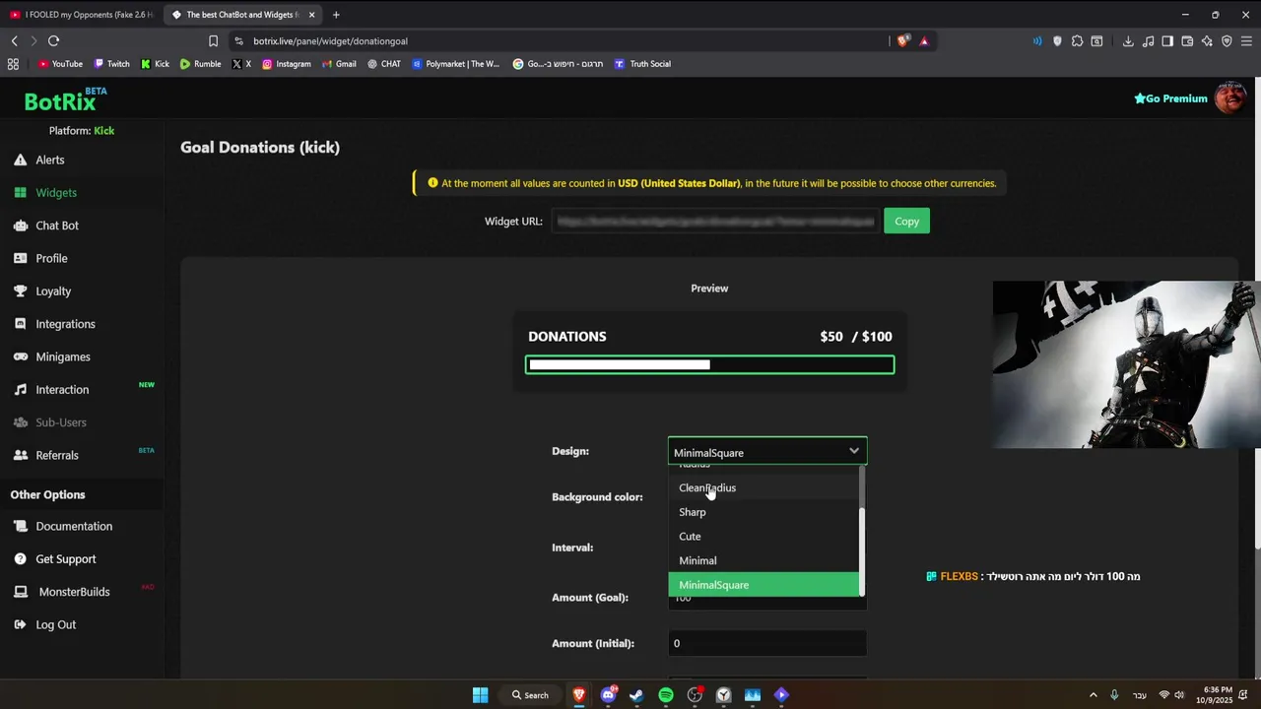Bookmark this page icon in address bar

pyautogui.click(x=213, y=41)
